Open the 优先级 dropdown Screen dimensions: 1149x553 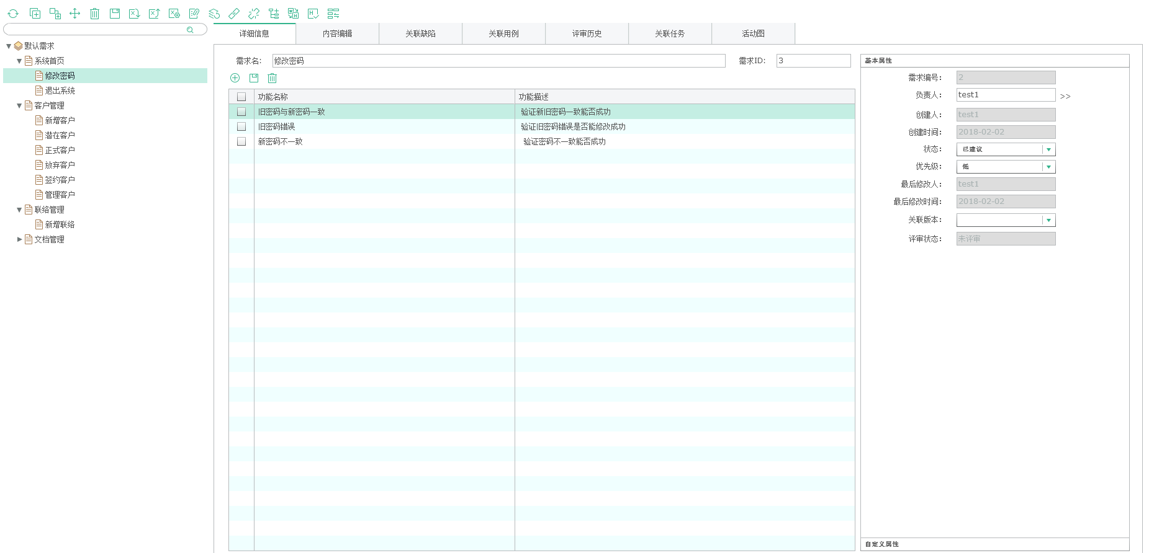pos(1048,167)
